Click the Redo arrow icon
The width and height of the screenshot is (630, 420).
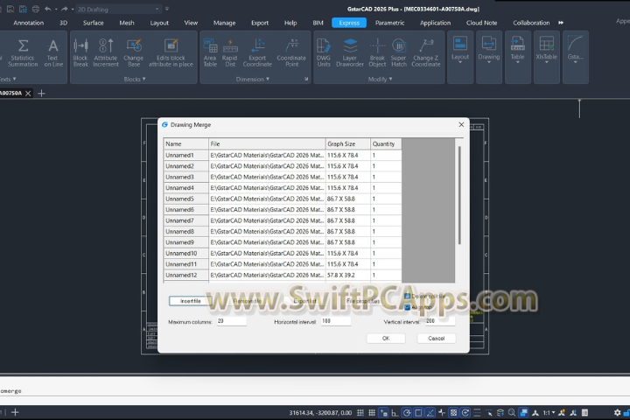[64, 9]
